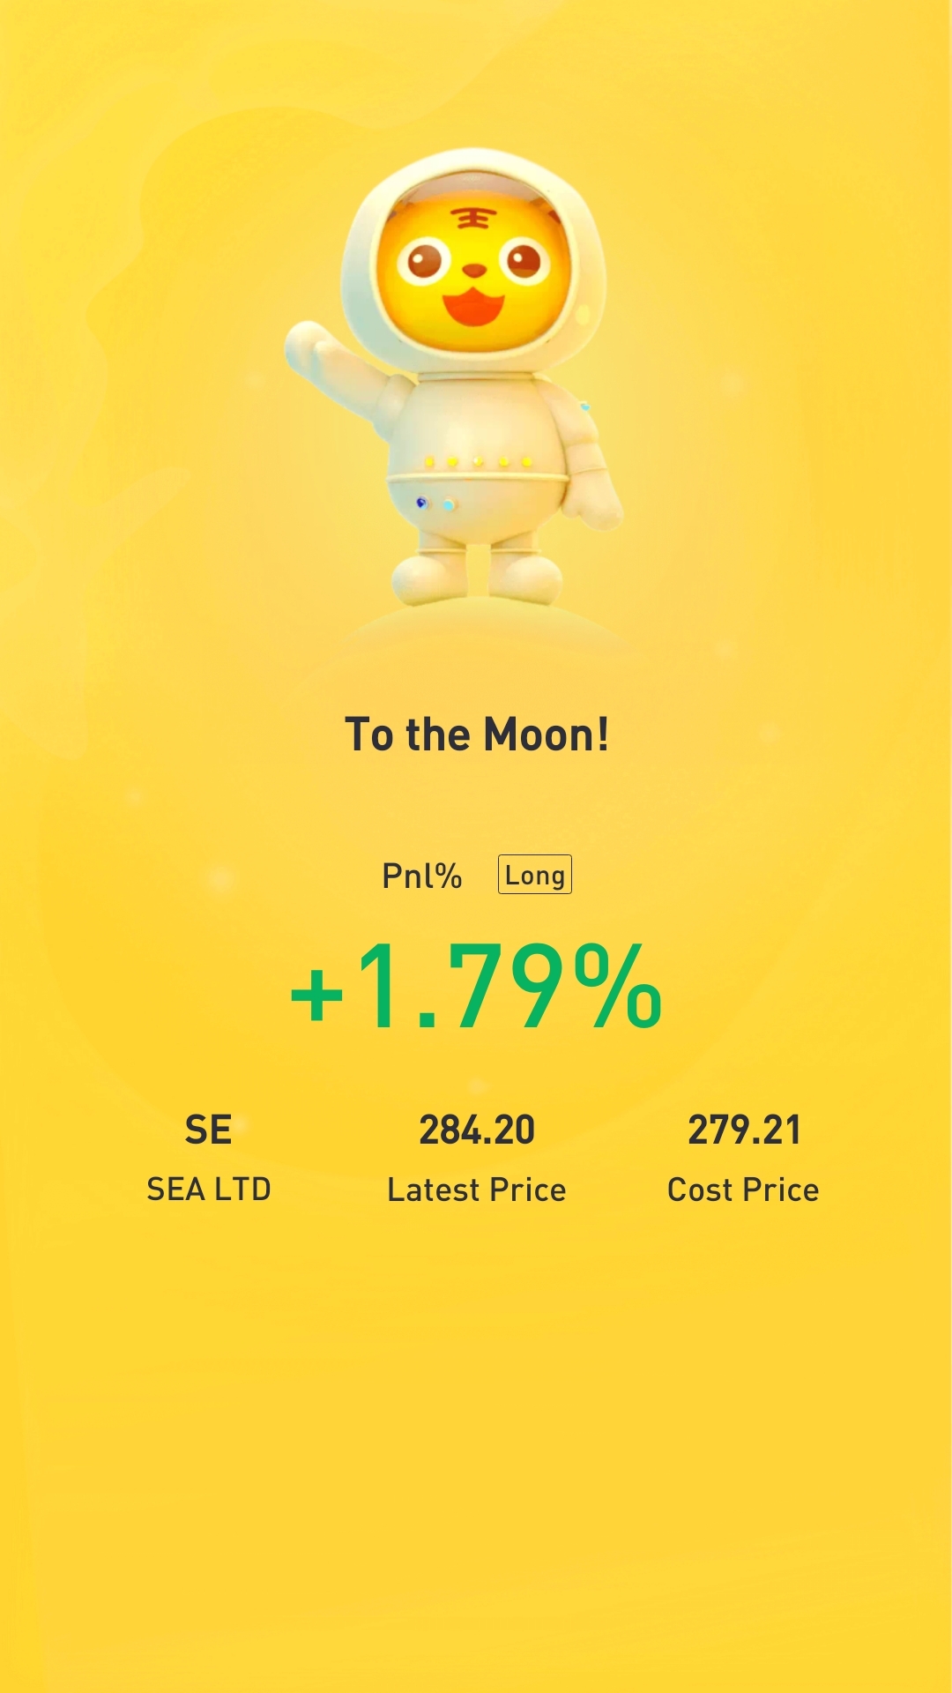The height and width of the screenshot is (1693, 952).
Task: Tap the percent sign of the Pnl figure
Action: [618, 986]
